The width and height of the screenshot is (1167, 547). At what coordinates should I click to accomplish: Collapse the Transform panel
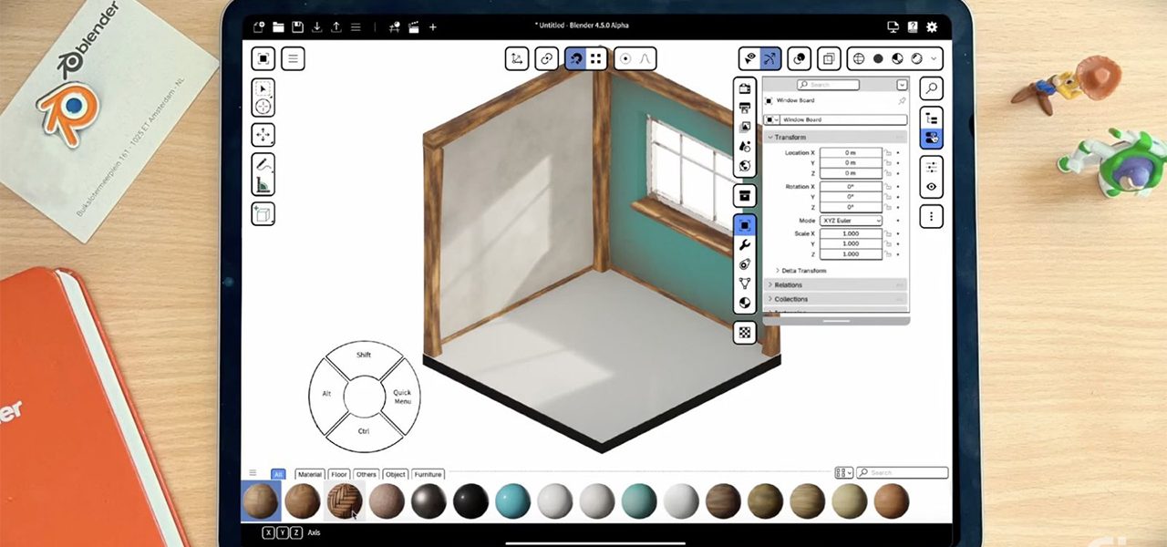(x=835, y=138)
